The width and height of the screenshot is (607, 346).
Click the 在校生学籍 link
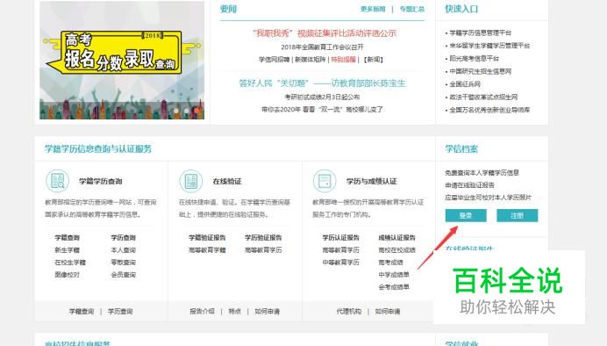pyautogui.click(x=70, y=263)
